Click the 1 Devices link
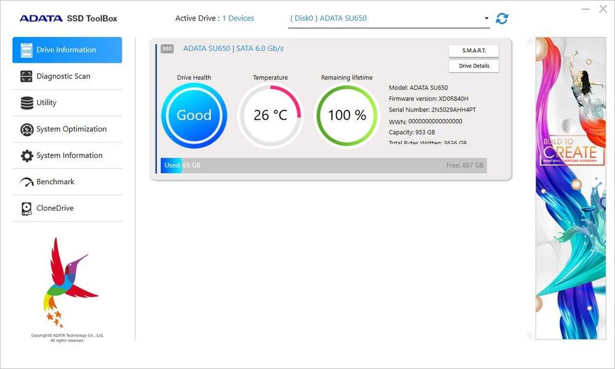This screenshot has width=615, height=369. click(238, 18)
